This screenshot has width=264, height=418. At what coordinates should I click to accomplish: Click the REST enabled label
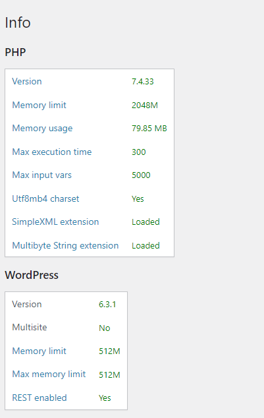[40, 398]
